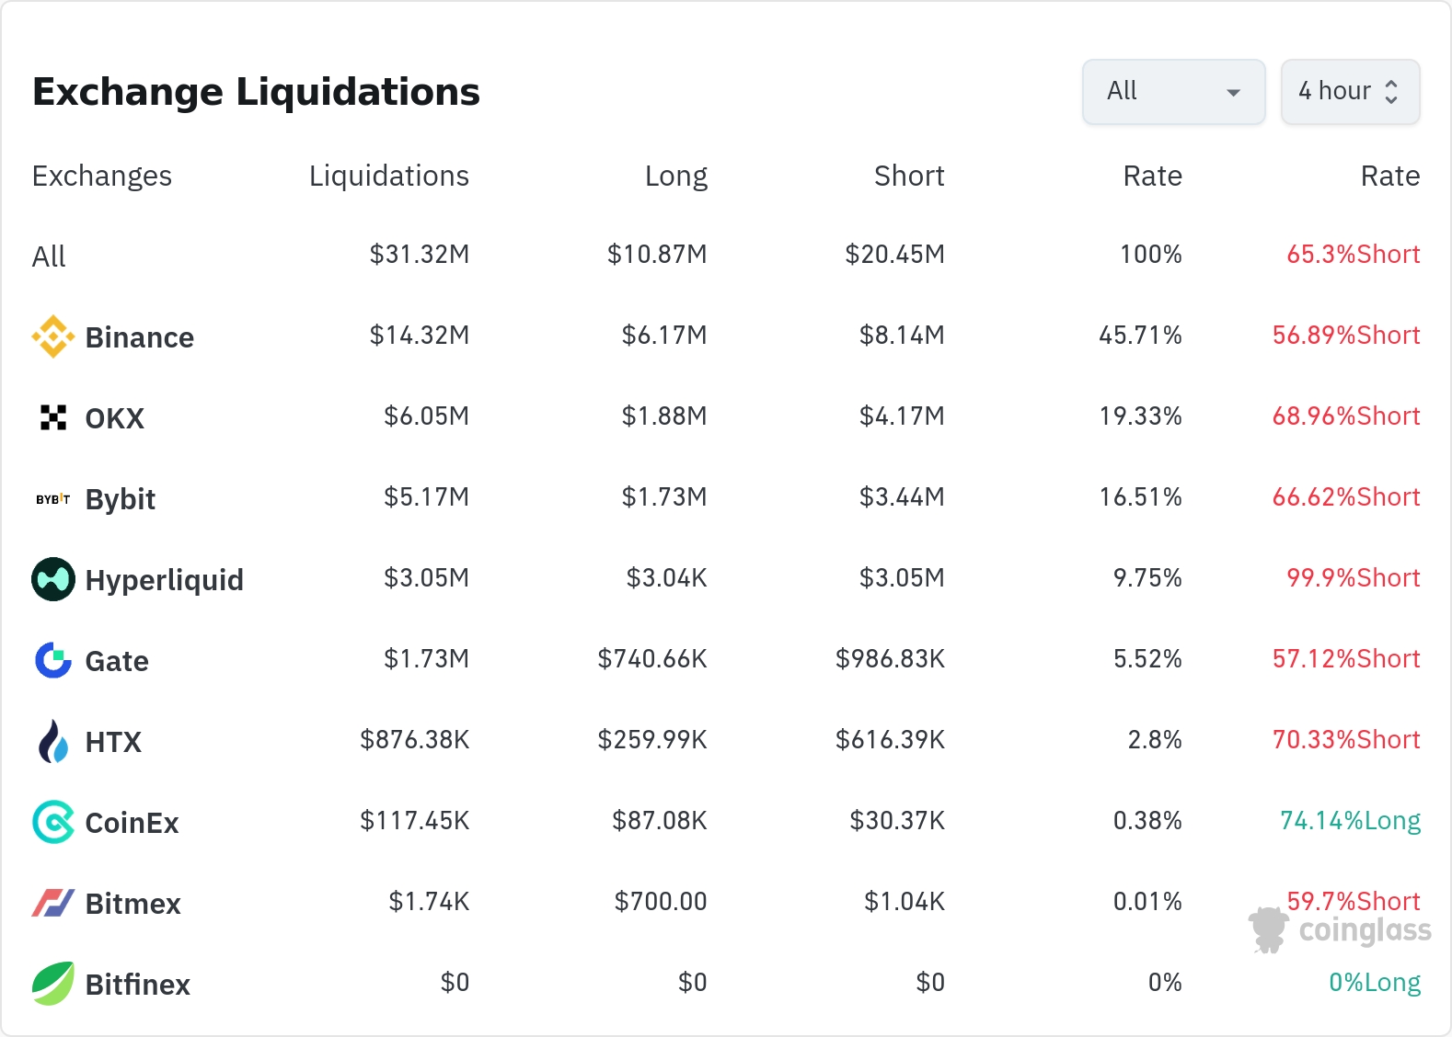This screenshot has width=1452, height=1037.
Task: Click the HTX flame logo icon
Action: coord(53,741)
